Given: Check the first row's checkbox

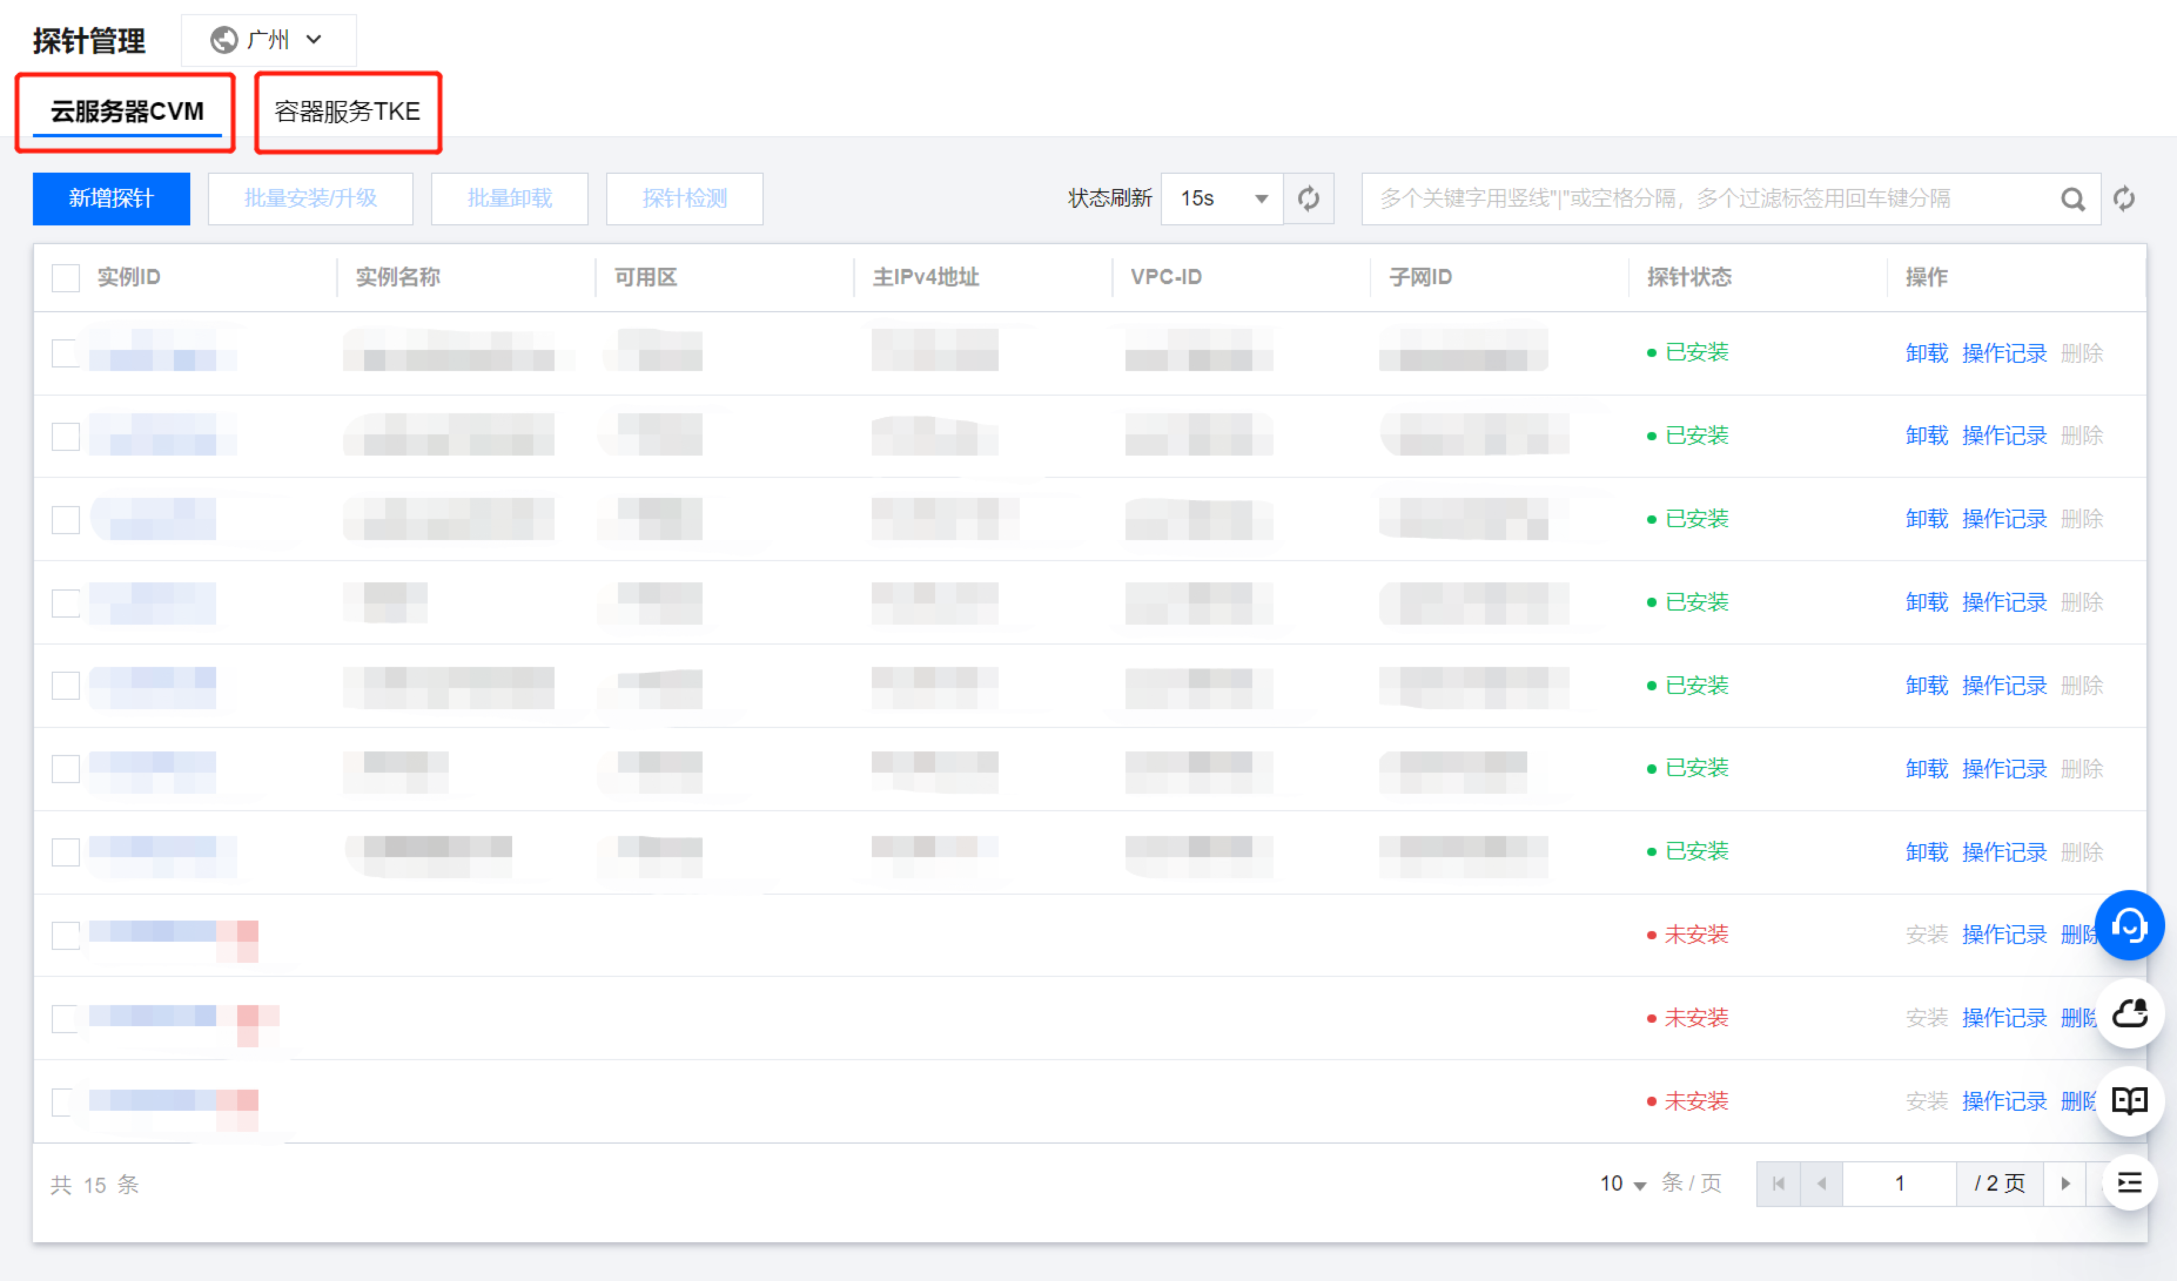Looking at the screenshot, I should pyautogui.click(x=66, y=353).
